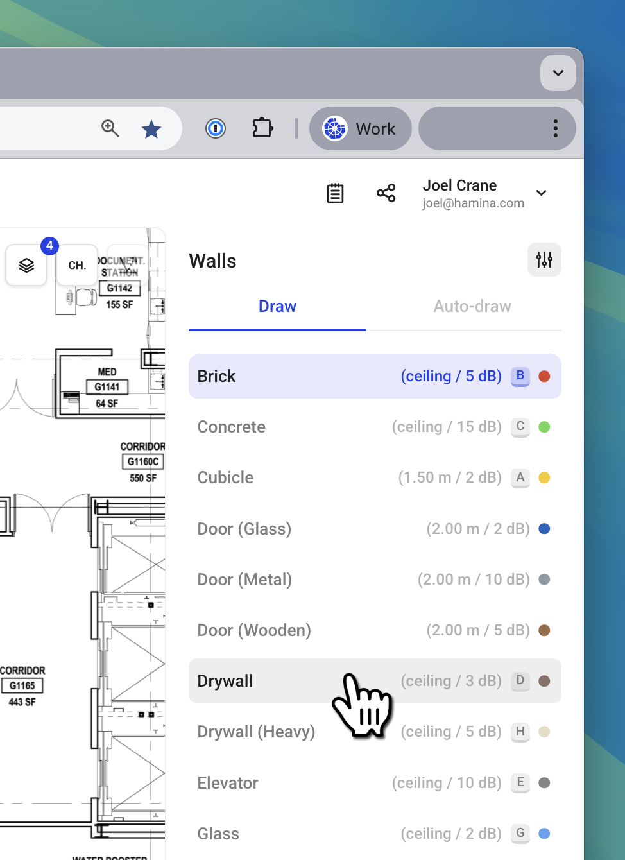Select the Door (Wooden) wall type

point(375,630)
